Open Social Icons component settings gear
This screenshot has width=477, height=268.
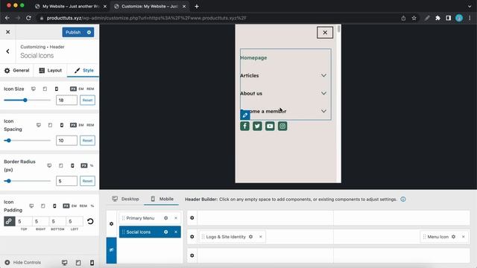tap(165, 232)
